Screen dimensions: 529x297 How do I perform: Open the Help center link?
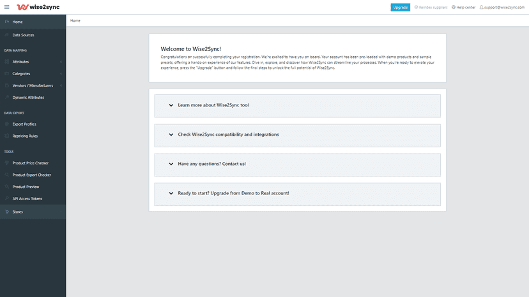click(x=464, y=7)
